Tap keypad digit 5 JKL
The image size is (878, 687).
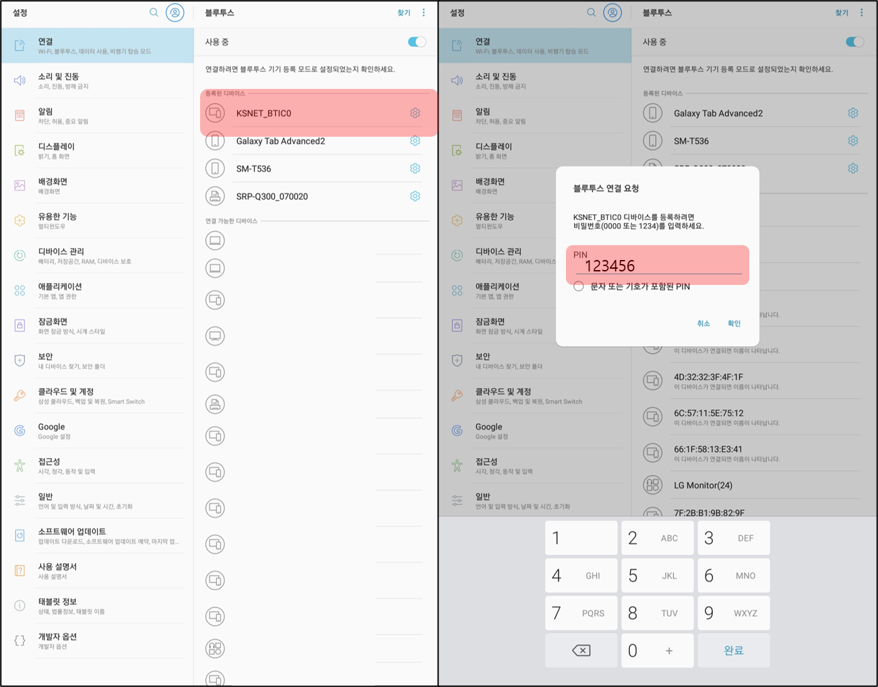tap(657, 576)
